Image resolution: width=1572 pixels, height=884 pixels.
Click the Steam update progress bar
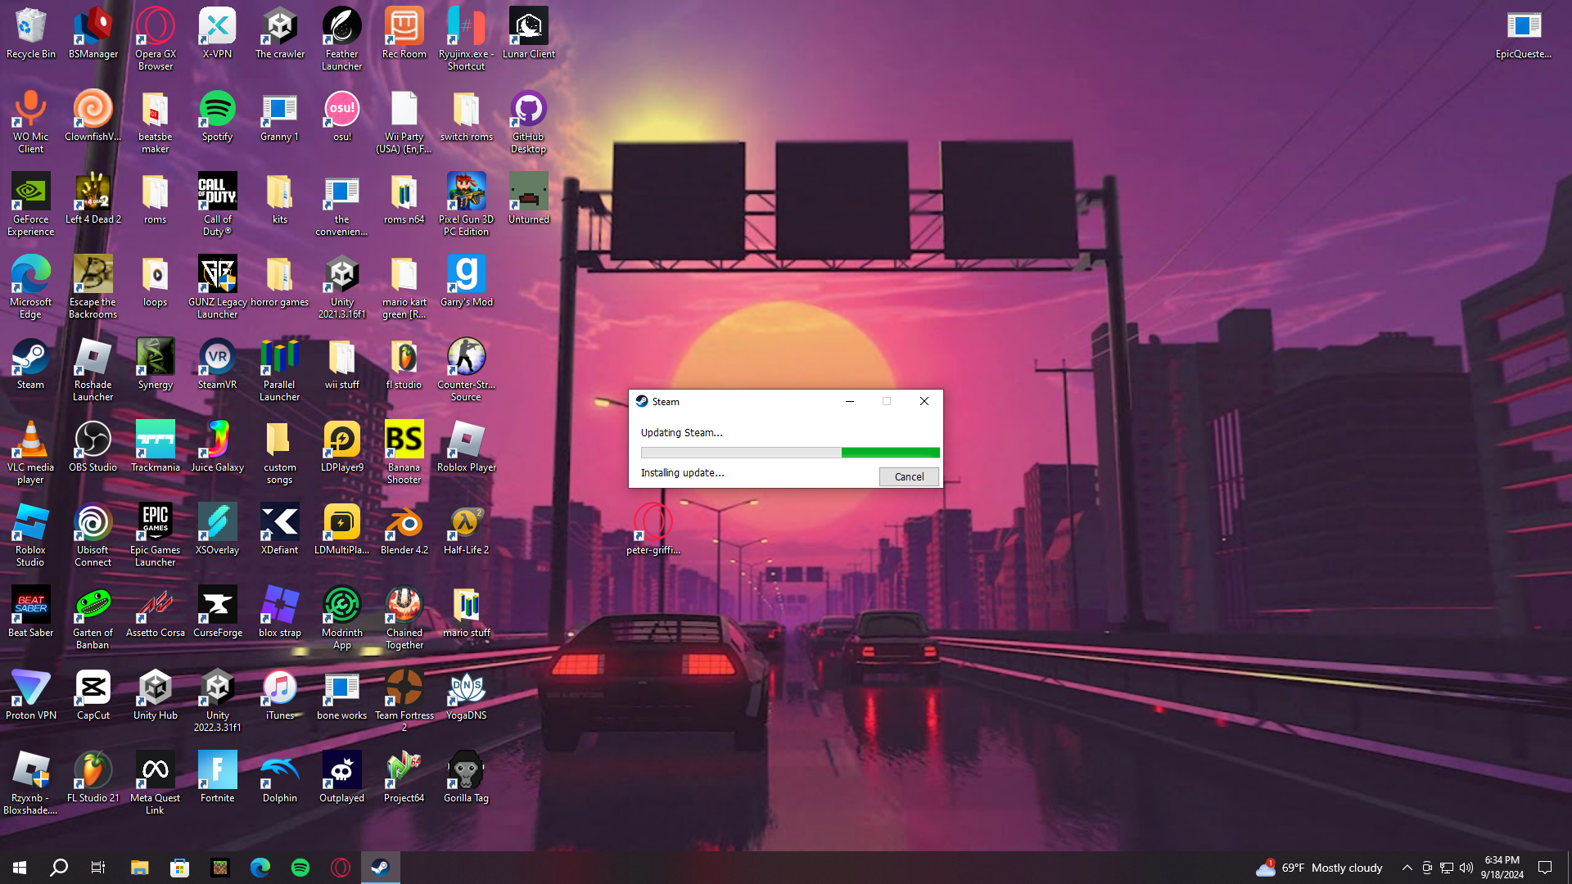point(789,453)
